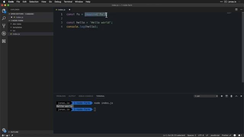The width and height of the screenshot is (244, 137).
Task: Click the Ln 1, Col 25 cursor position indicator
Action: [174, 135]
